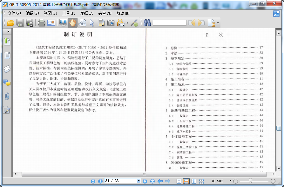Viewport: 284px width, 187px height.
Task: Open the Attachments paperclip panel
Action: tap(7, 96)
